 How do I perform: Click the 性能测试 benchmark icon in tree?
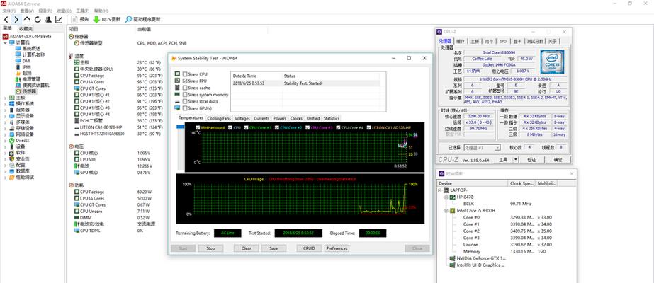tap(11, 178)
